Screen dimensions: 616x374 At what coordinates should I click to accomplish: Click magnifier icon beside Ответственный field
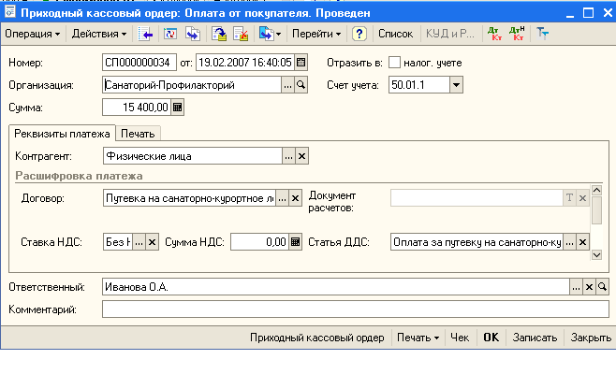point(603,287)
